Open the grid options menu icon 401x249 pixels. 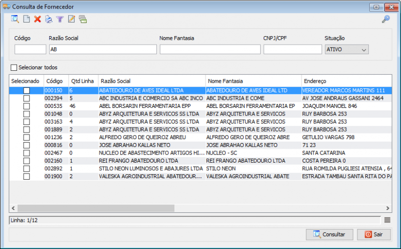[387, 220]
